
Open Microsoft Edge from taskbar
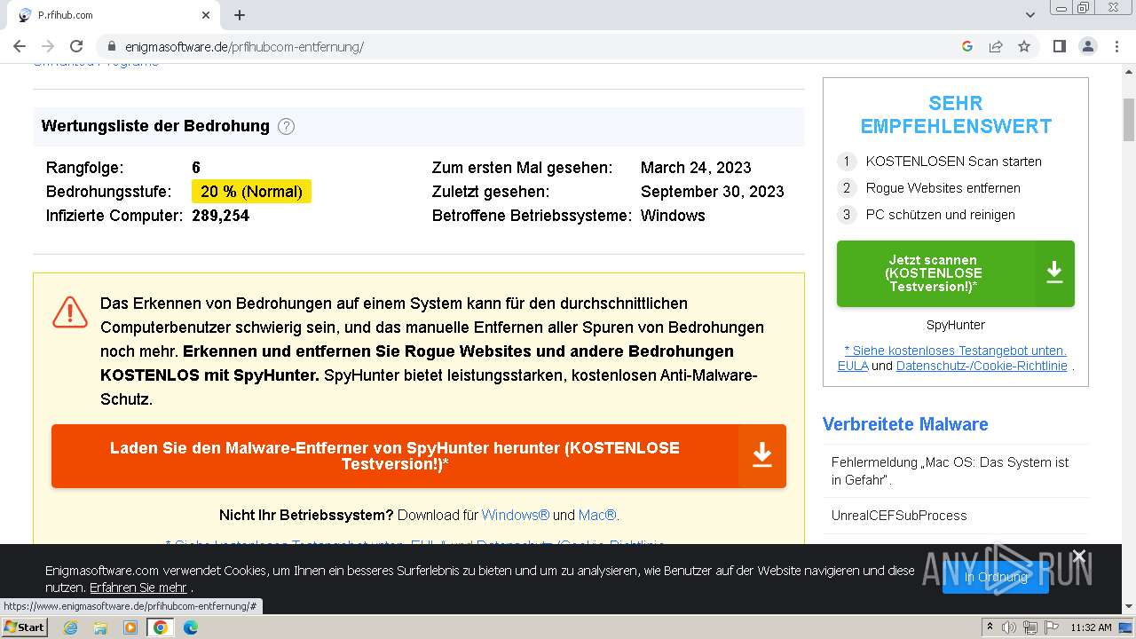tap(191, 627)
